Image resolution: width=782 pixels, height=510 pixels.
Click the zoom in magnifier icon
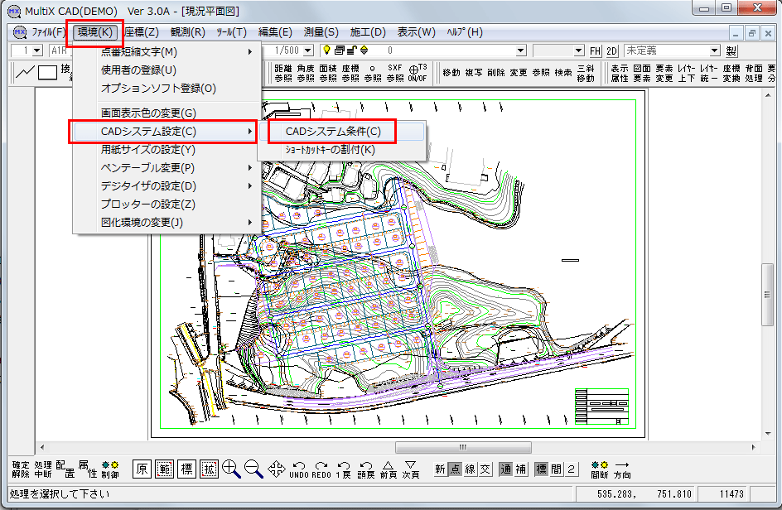pos(231,469)
